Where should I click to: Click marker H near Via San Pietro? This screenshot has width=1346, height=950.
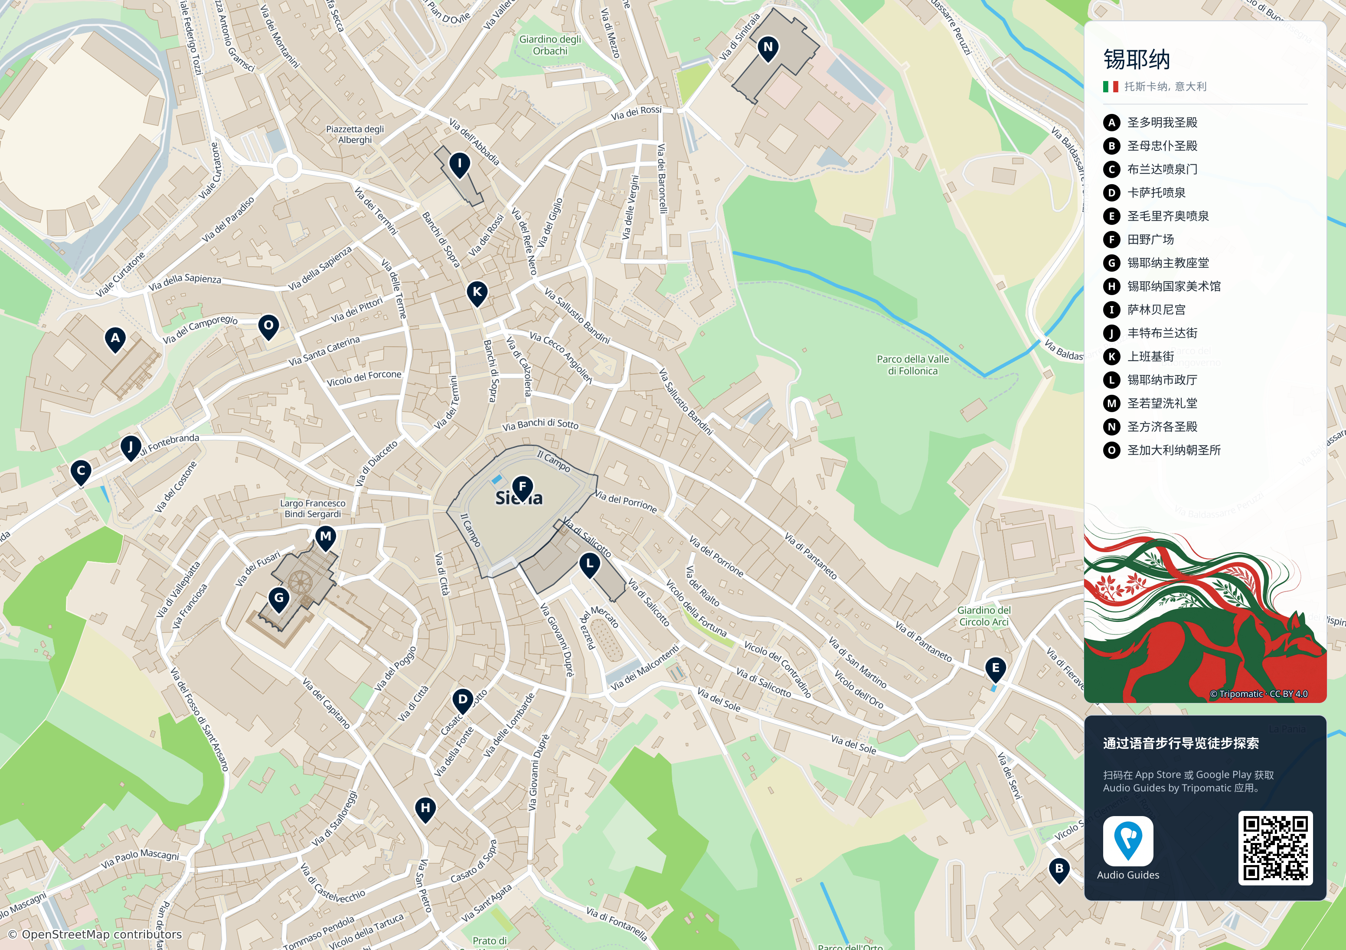[425, 809]
